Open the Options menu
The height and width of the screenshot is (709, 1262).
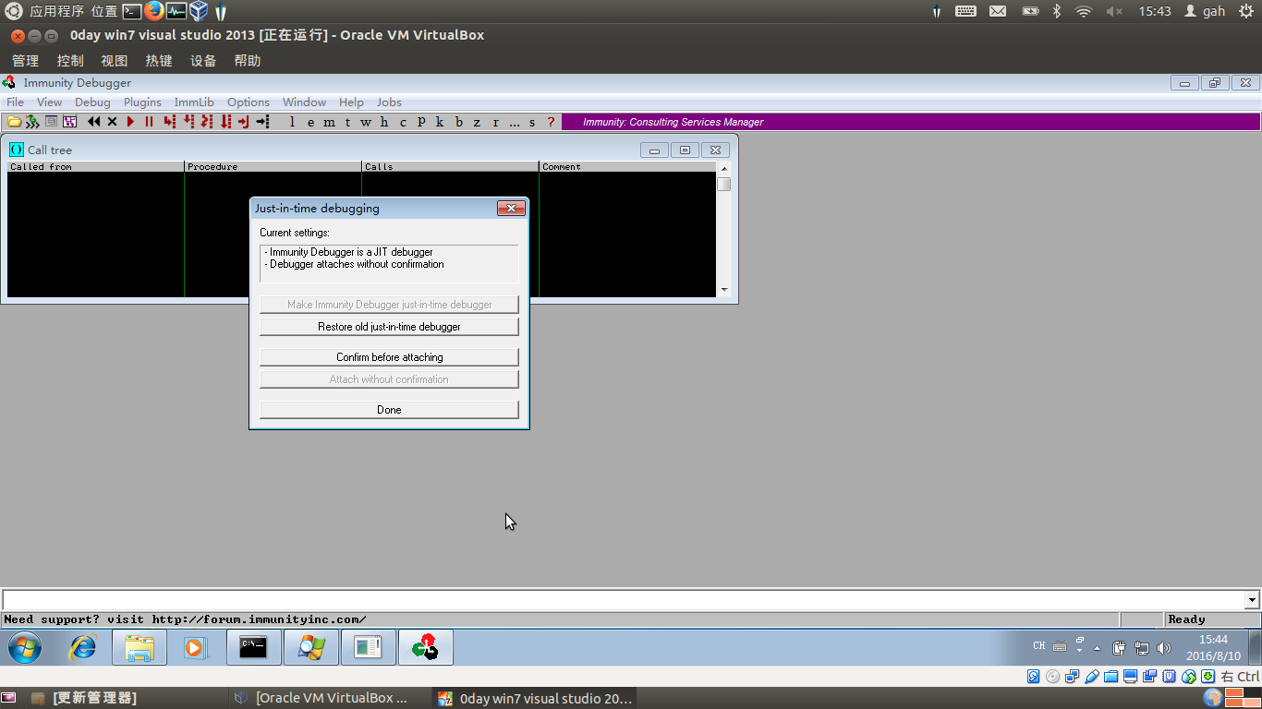click(249, 102)
